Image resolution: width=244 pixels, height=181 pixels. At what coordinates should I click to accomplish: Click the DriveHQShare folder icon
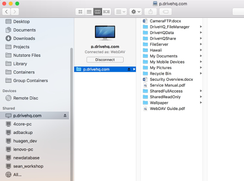tap(145, 39)
